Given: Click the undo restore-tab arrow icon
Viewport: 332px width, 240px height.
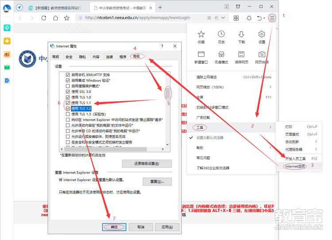Looking at the screenshot, I should 259,18.
